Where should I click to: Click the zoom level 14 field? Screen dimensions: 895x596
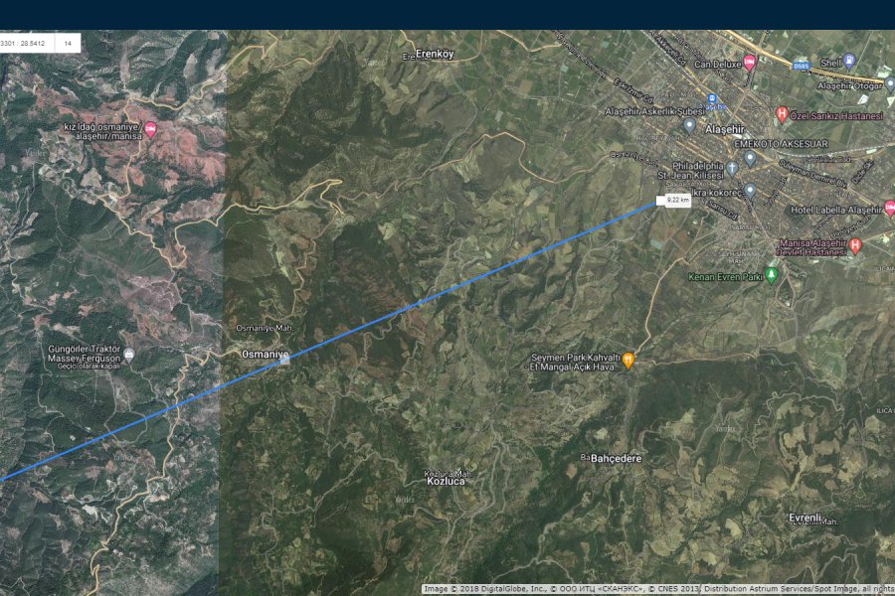(x=68, y=44)
